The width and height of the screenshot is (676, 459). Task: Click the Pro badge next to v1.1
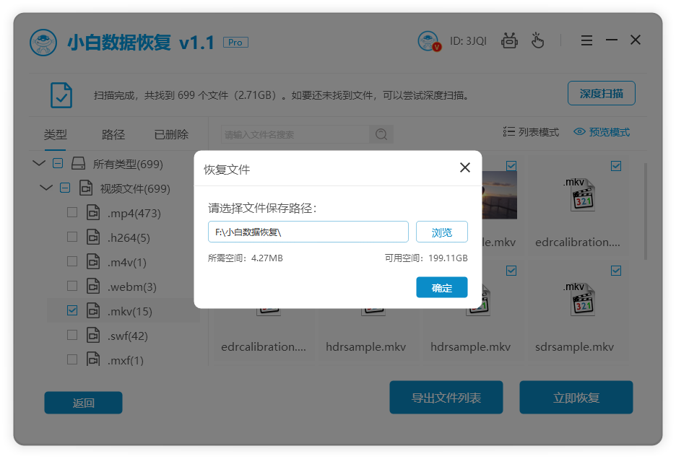pyautogui.click(x=235, y=43)
